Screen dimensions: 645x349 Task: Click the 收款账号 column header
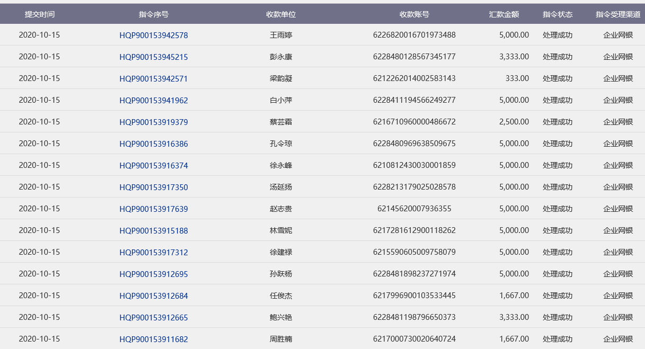click(414, 14)
